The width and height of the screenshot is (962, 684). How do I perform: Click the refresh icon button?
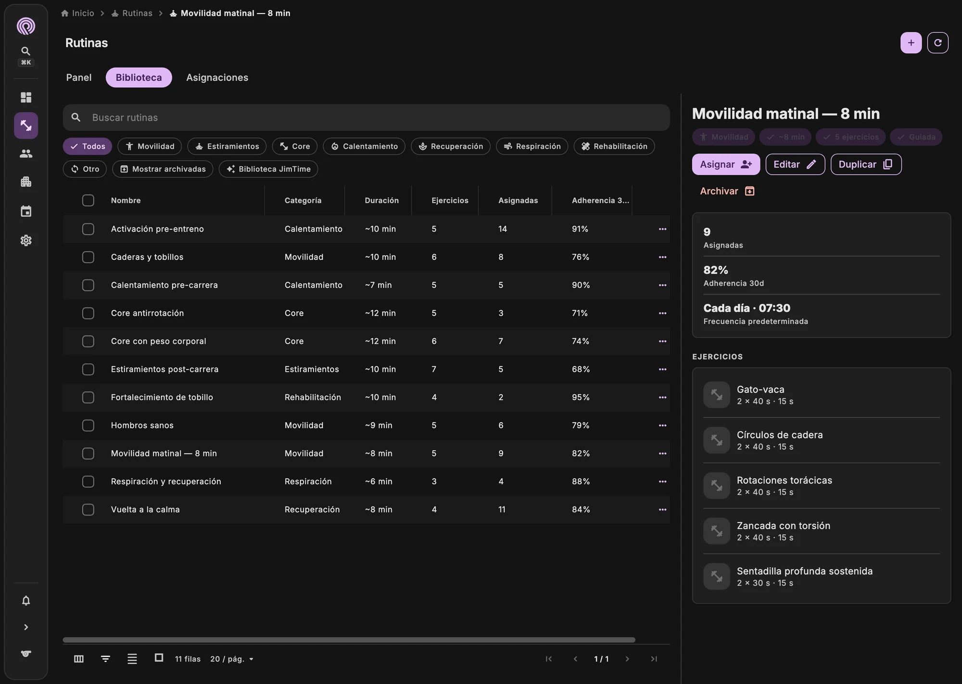point(937,43)
